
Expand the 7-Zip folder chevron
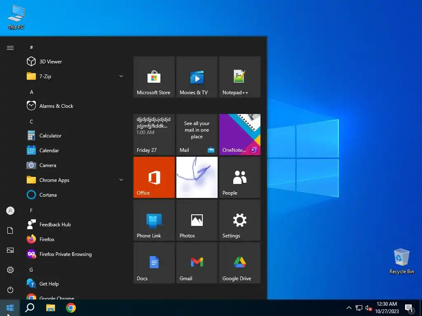coord(121,76)
